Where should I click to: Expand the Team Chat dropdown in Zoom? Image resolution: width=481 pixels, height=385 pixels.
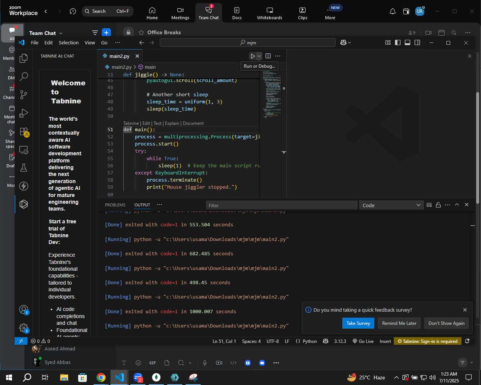click(61, 33)
